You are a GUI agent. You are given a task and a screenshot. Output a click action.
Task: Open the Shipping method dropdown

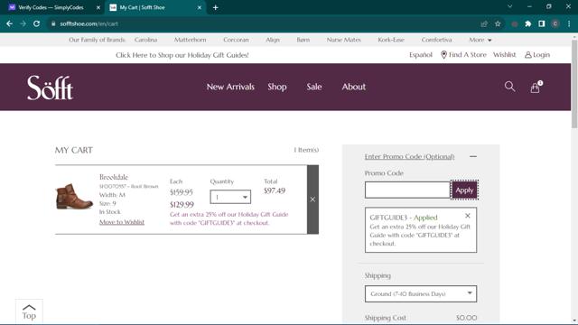421,293
